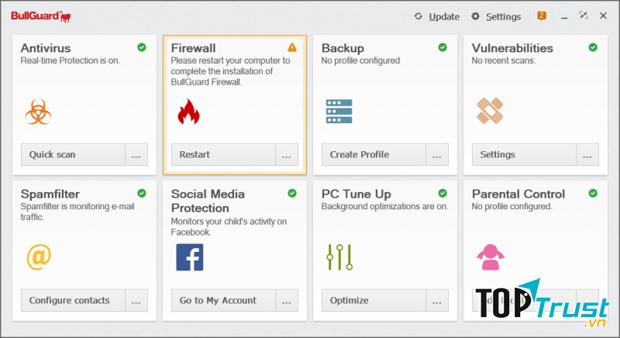Click the compact view toggle button
620x338 pixels.
click(584, 15)
